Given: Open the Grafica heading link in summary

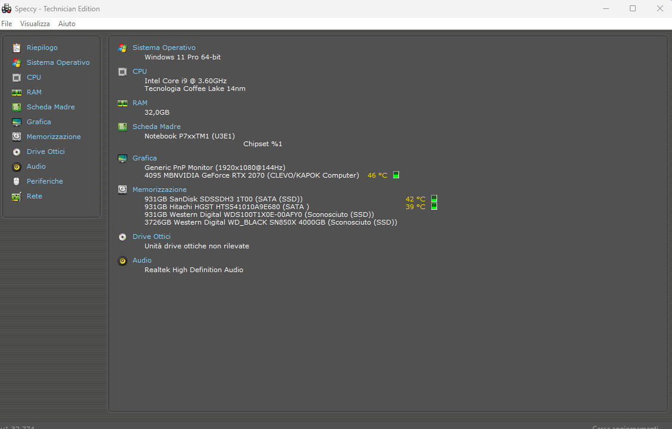Looking at the screenshot, I should 145,158.
